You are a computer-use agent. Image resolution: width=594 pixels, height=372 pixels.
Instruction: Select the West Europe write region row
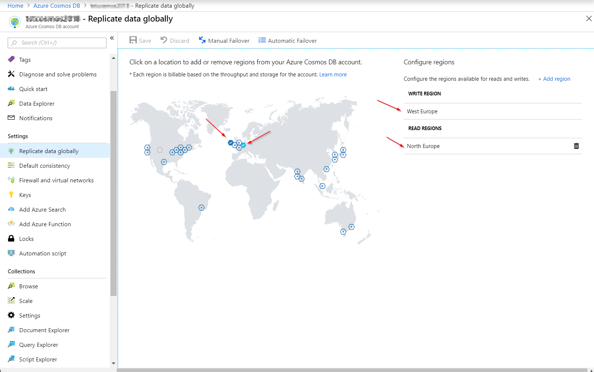click(x=493, y=111)
